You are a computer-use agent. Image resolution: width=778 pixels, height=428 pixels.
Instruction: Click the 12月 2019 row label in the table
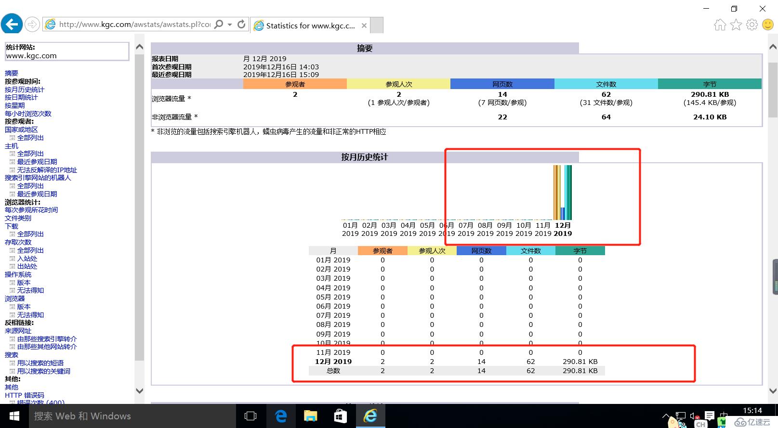[x=333, y=362]
